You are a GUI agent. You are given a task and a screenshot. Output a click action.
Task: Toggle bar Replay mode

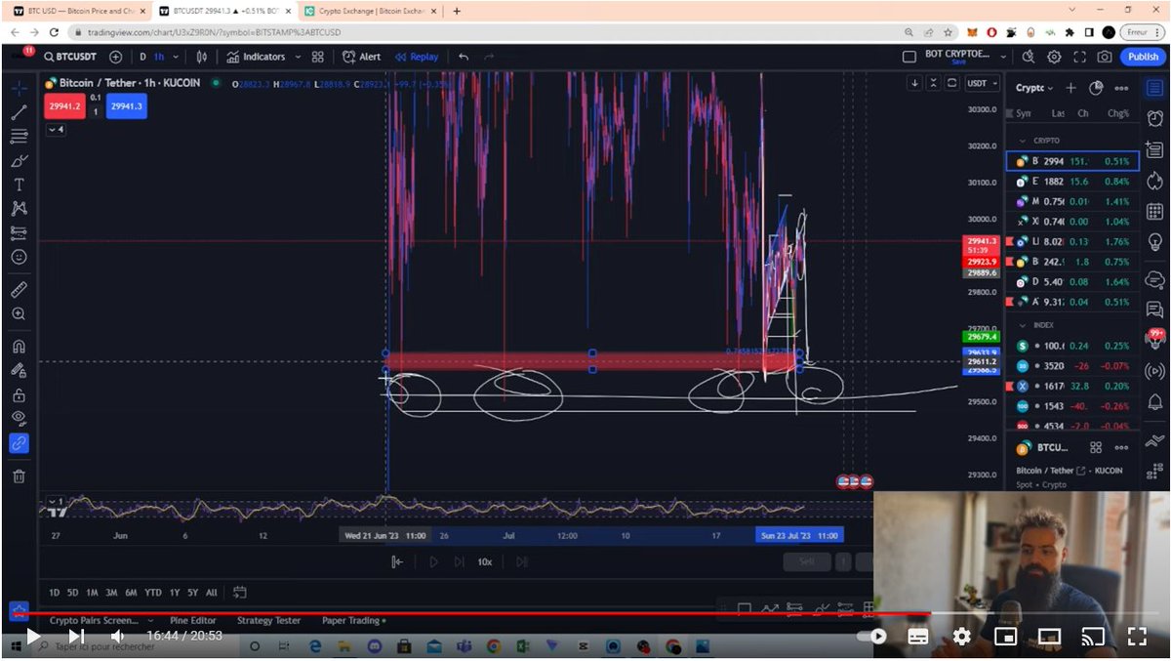pos(417,57)
